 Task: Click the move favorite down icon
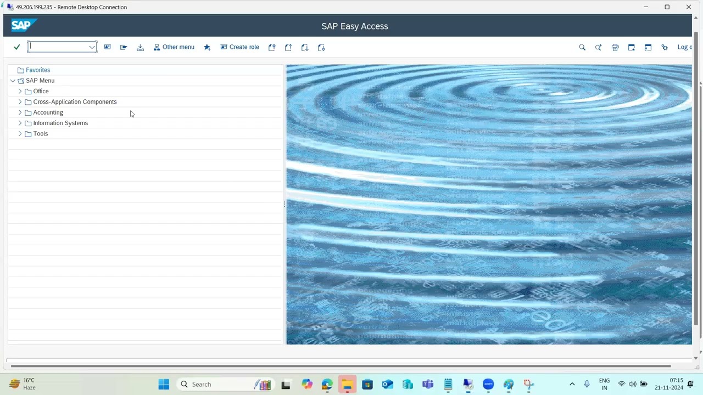click(x=305, y=47)
